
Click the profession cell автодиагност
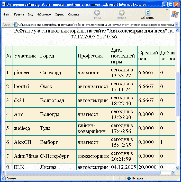[x=93, y=87]
